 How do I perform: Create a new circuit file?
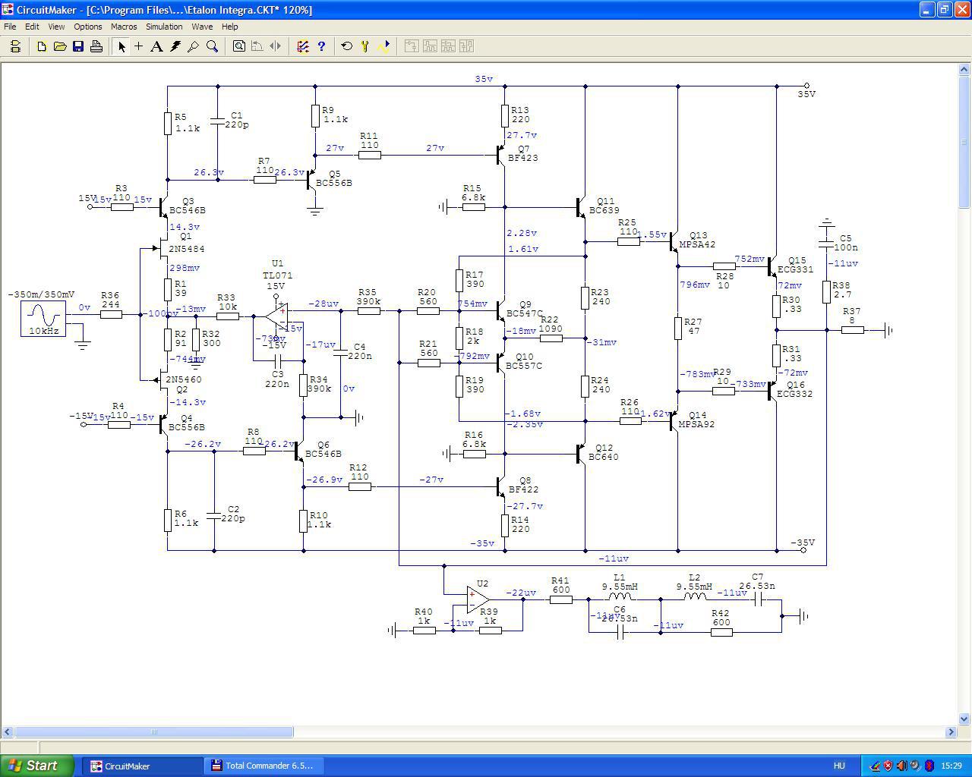[42, 46]
